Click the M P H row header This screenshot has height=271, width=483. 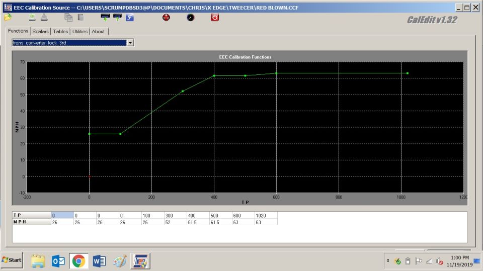coord(32,222)
